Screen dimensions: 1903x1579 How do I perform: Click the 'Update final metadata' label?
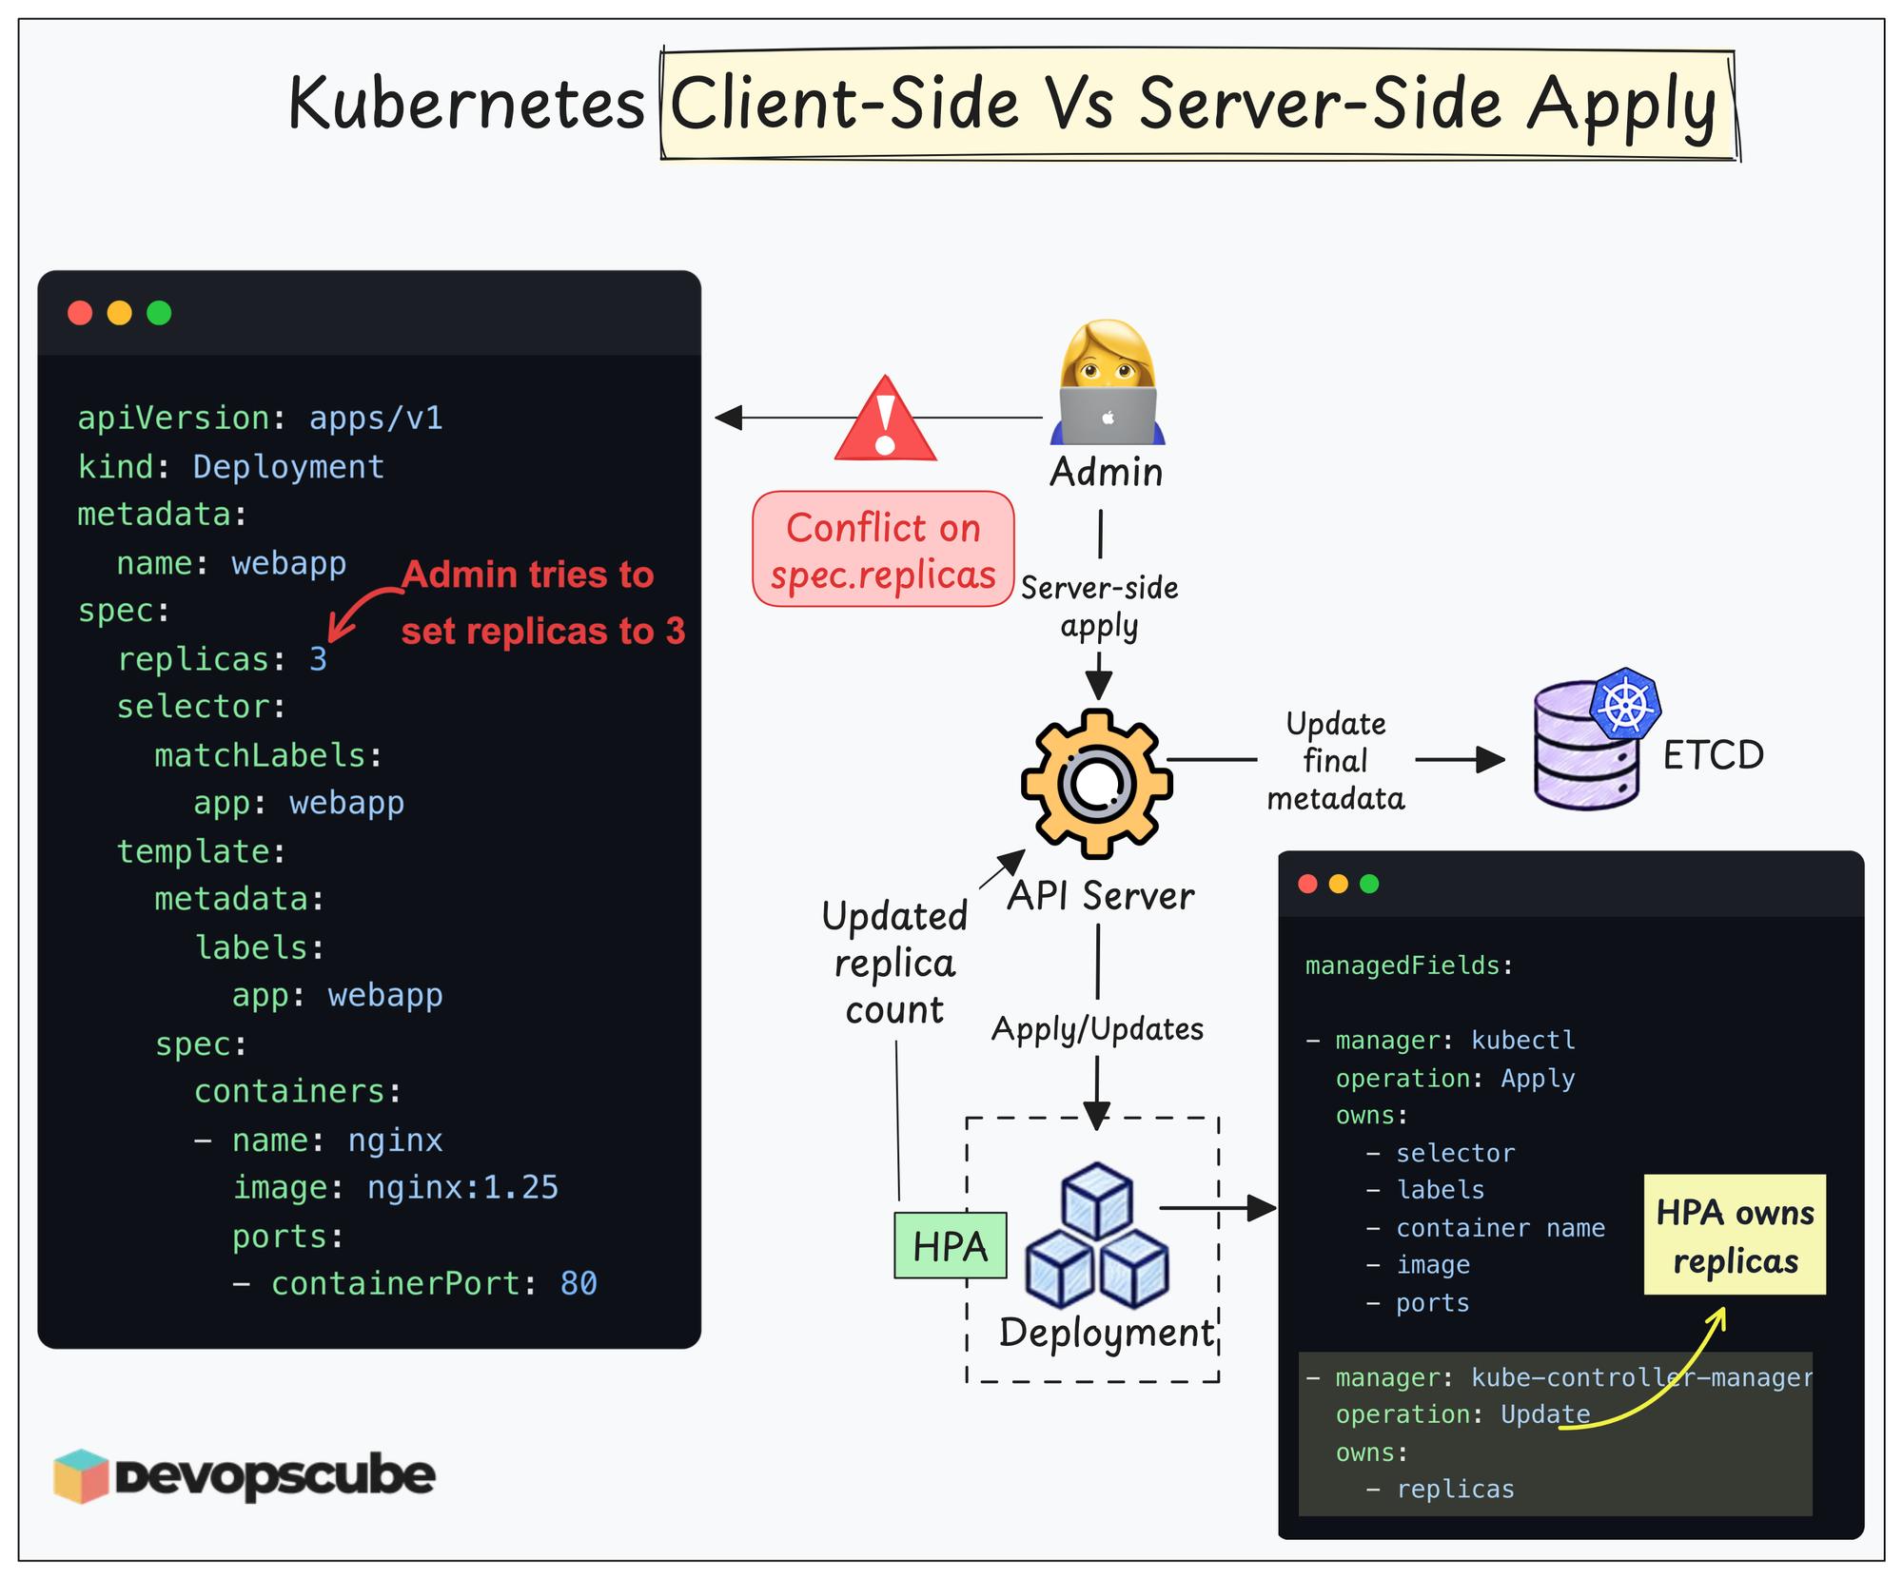[x=1336, y=761]
